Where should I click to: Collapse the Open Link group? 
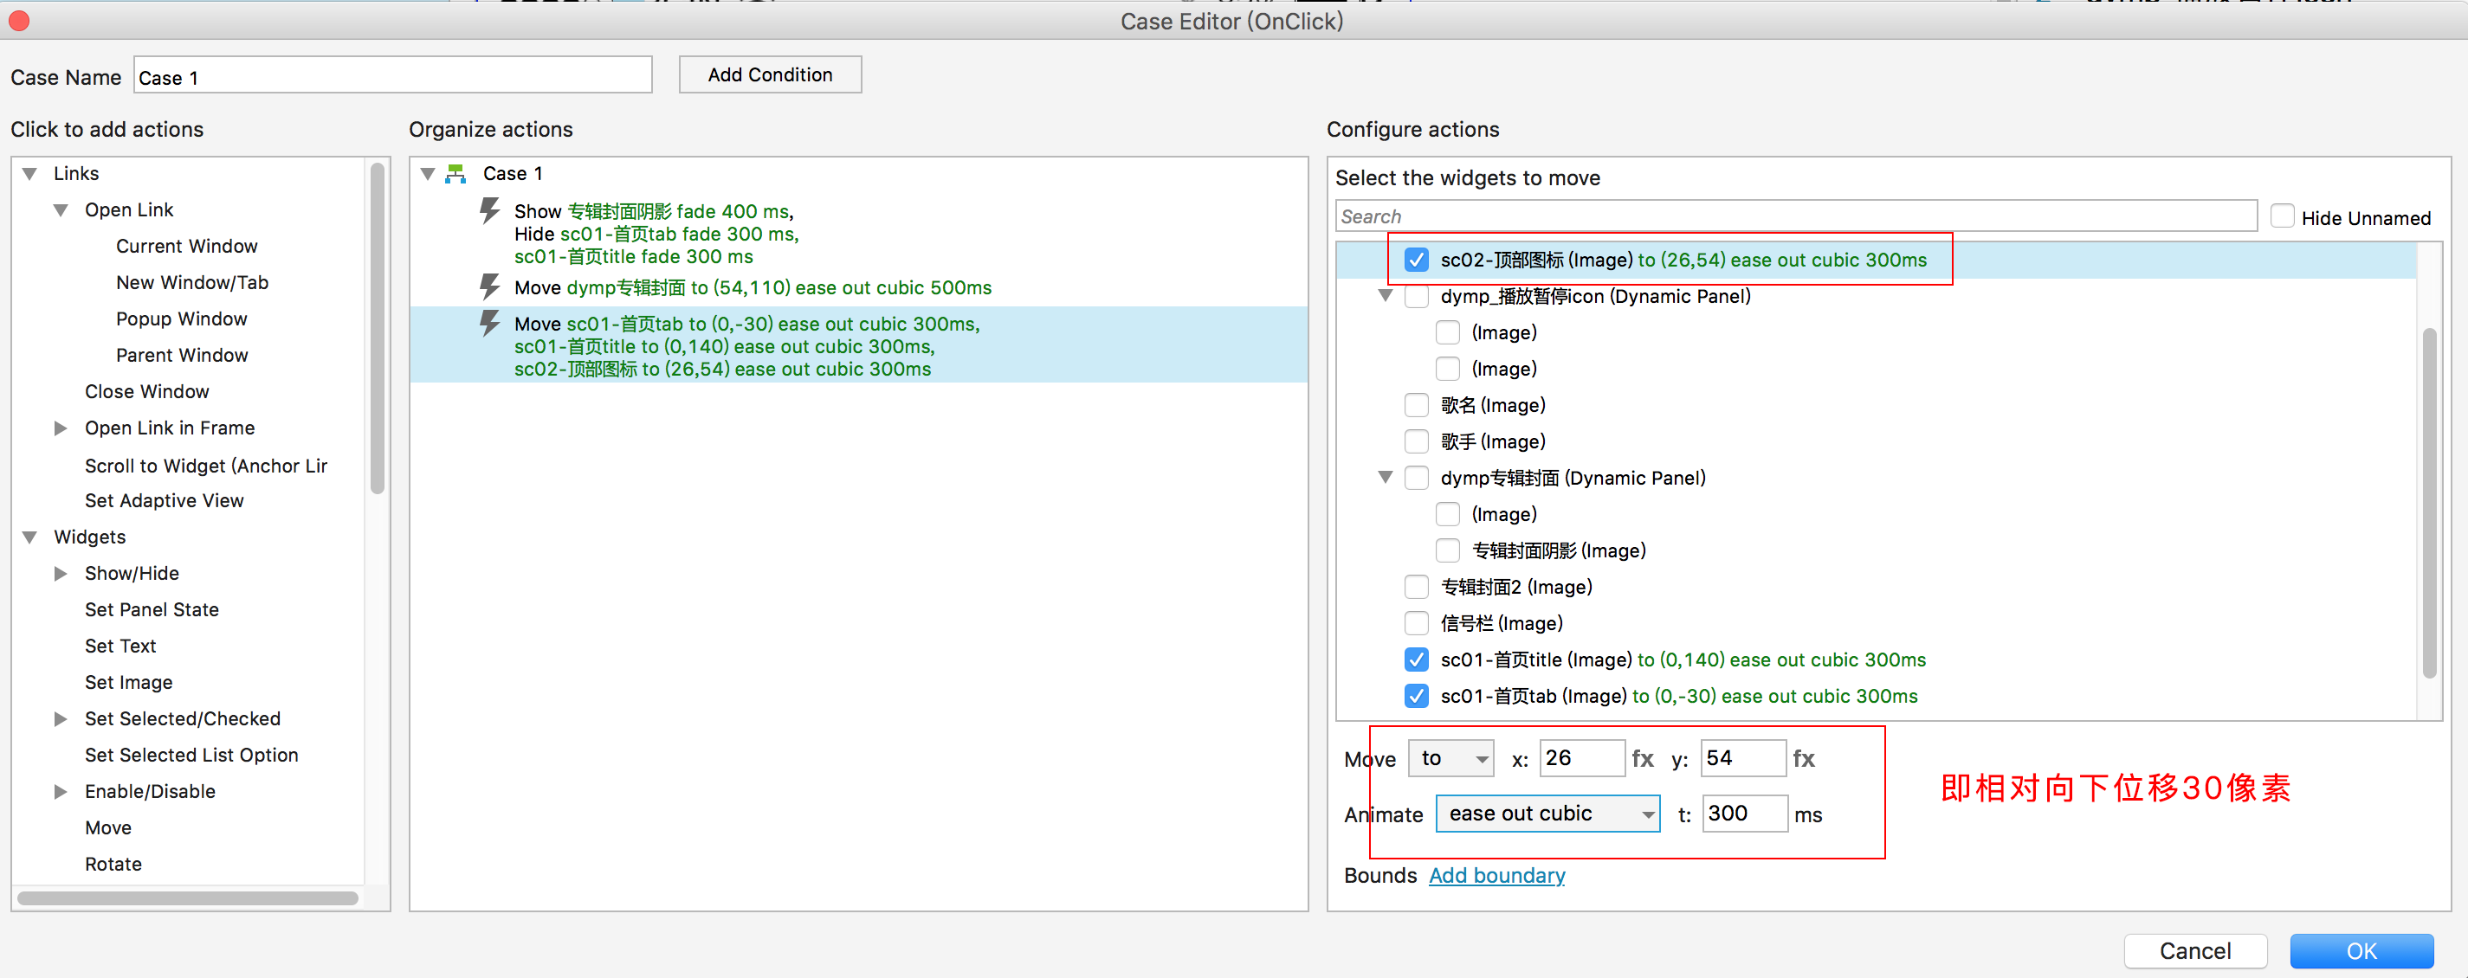click(61, 209)
